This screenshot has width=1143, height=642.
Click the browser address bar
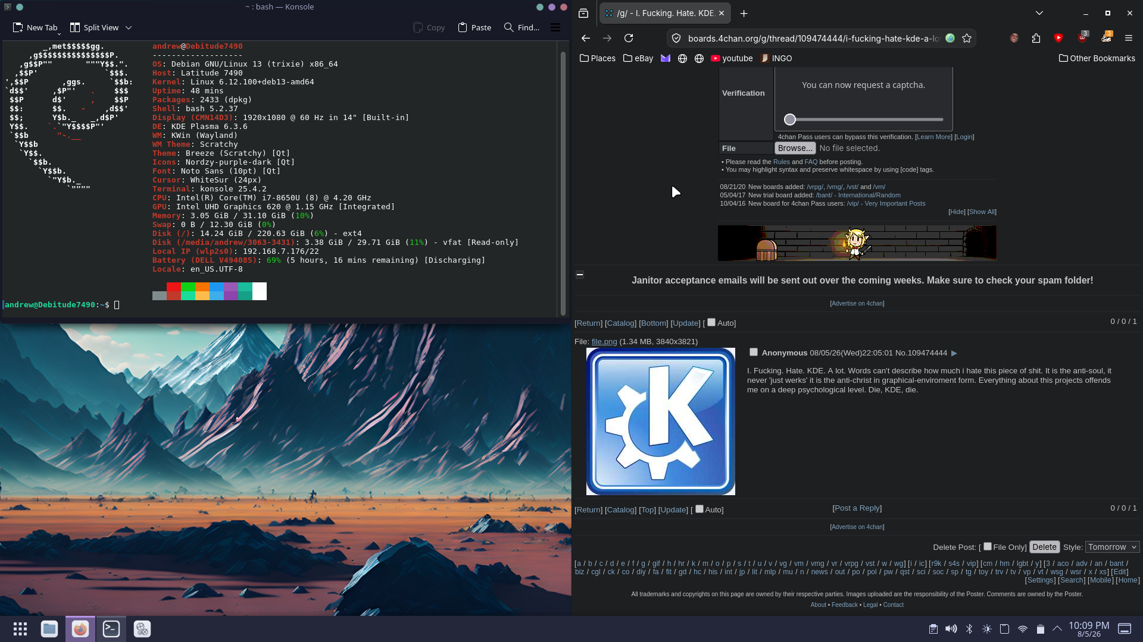813,38
